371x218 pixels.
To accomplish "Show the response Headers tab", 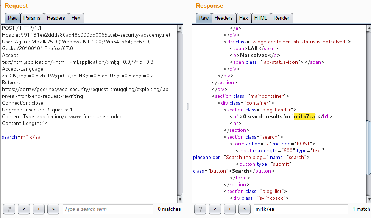I will pos(223,18).
